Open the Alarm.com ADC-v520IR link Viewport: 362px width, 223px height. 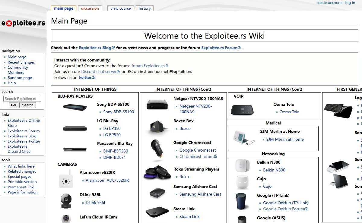(x=107, y=180)
